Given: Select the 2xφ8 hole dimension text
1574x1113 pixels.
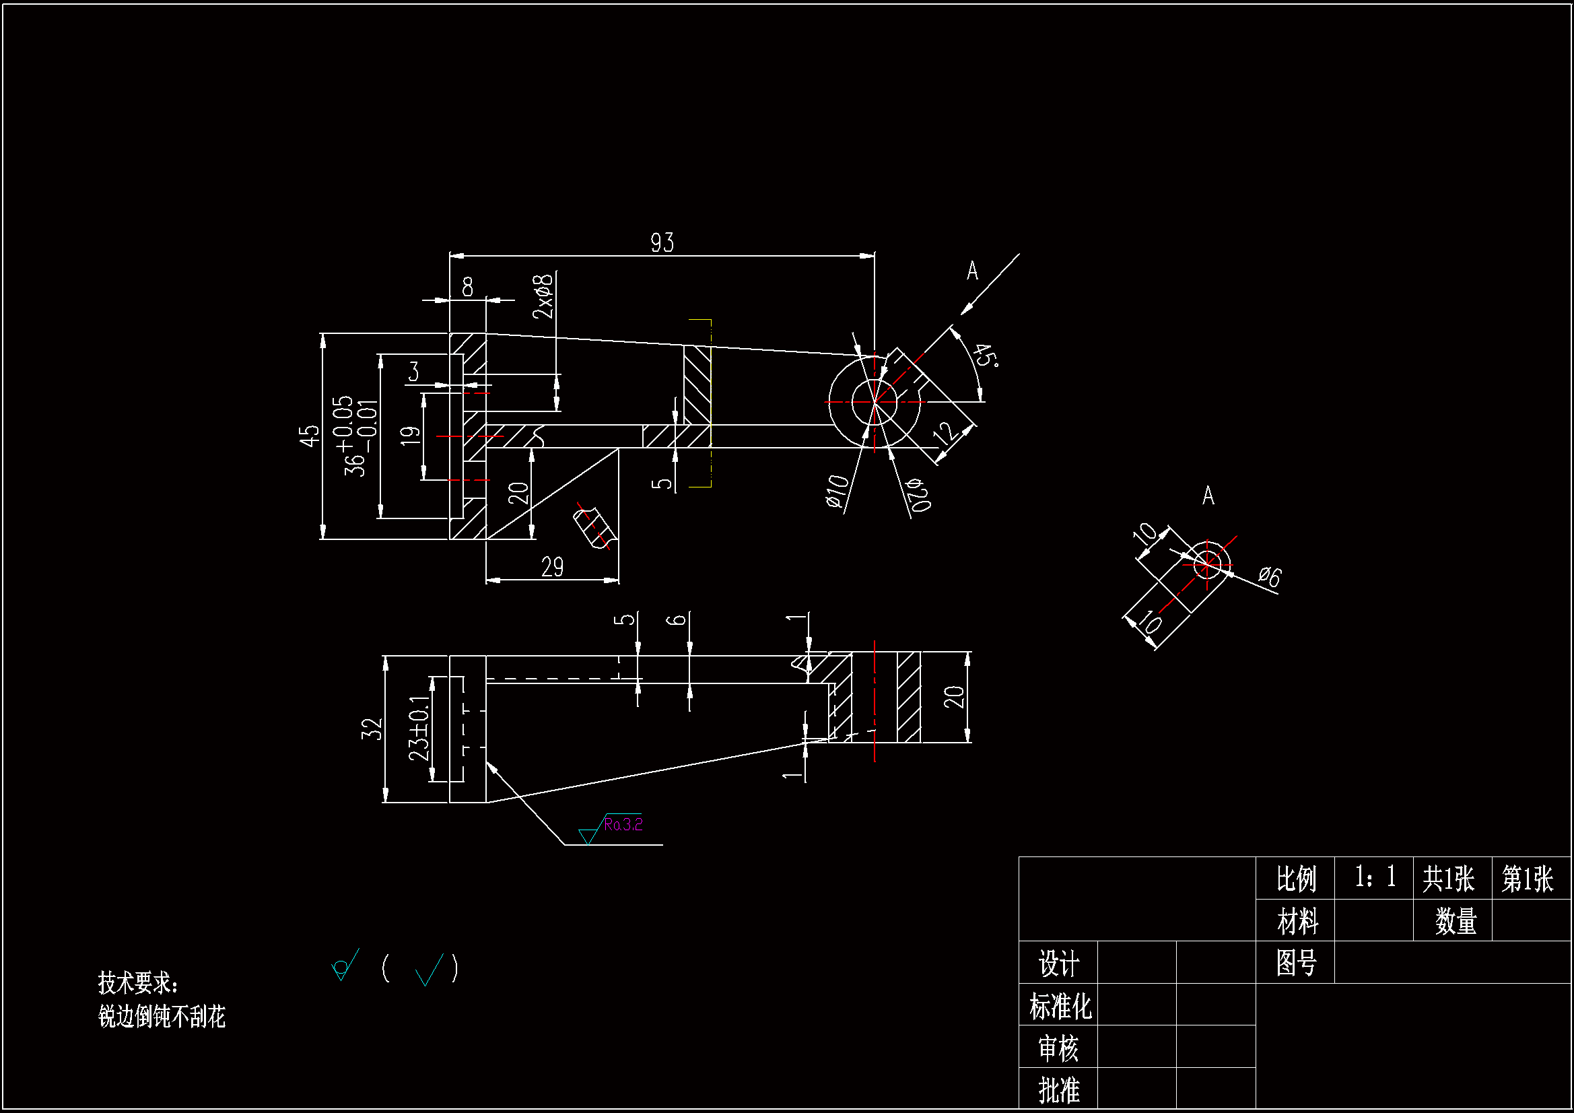Looking at the screenshot, I should [543, 297].
